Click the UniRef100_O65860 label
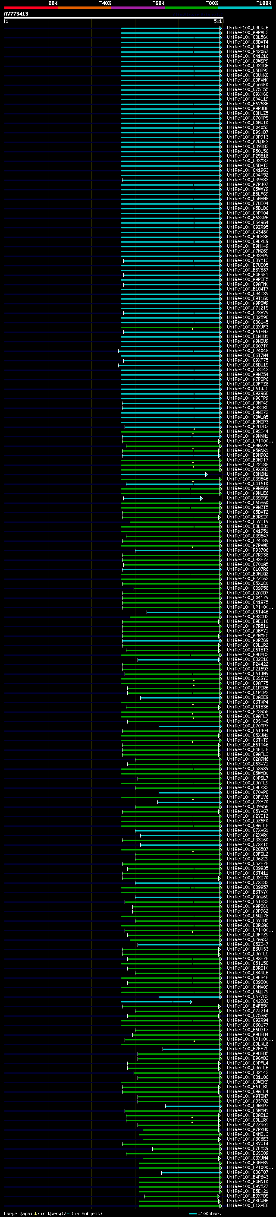Viewport: 276px width, 1217px height. pos(248,503)
